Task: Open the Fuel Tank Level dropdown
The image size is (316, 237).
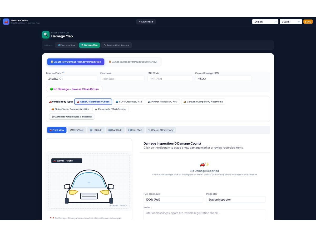Action: pos(173,199)
